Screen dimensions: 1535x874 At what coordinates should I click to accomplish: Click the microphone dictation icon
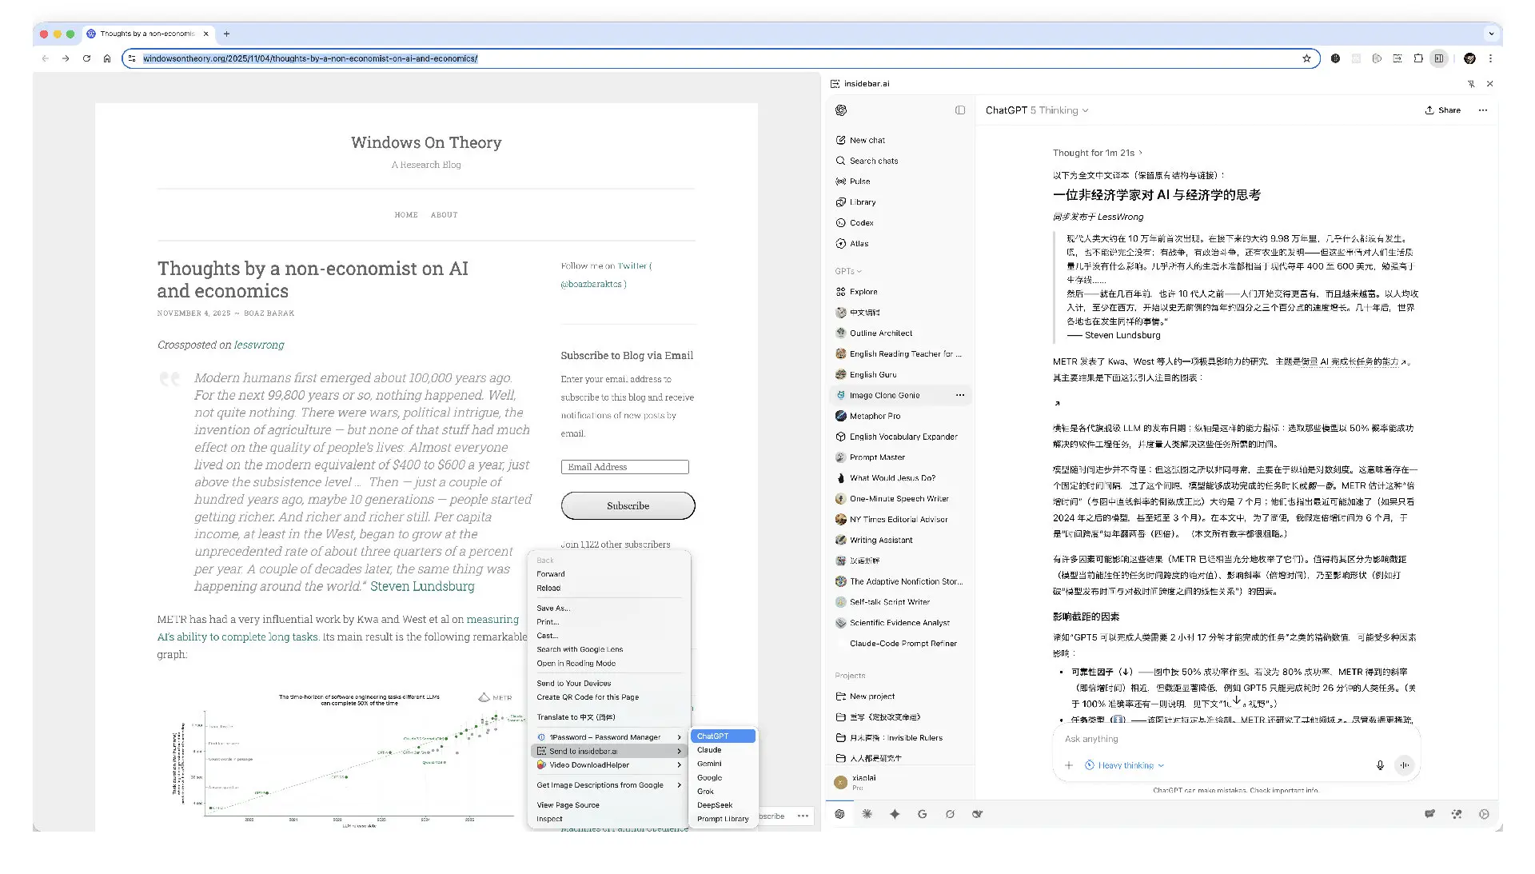[x=1380, y=765]
